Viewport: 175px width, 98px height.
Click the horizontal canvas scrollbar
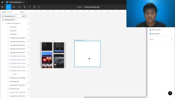point(115,97)
